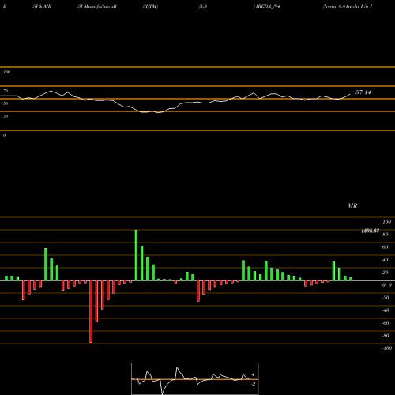The width and height of the screenshot is (395, 395).
Task: Click the 100 label on MR axis
Action: click(x=387, y=222)
